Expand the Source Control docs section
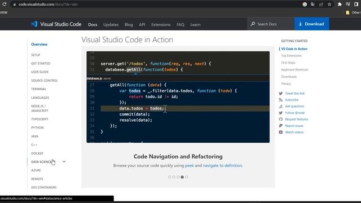Screen dimensions: 361x203 click(x=45, y=81)
